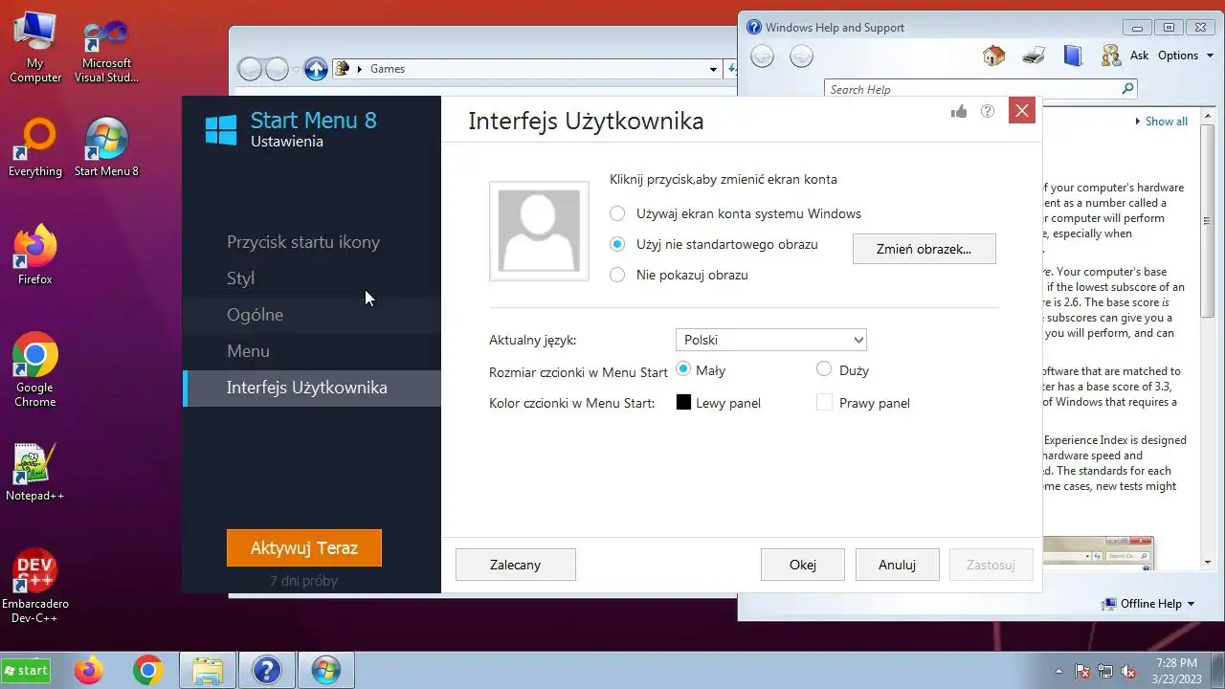Viewport: 1225px width, 689px height.
Task: Close the Start Menu 8 settings window
Action: 1022,111
